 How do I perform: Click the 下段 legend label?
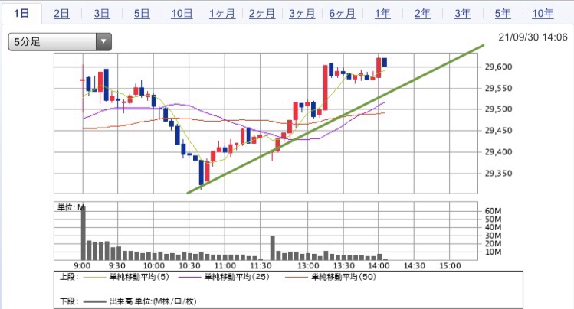pyautogui.click(x=69, y=301)
